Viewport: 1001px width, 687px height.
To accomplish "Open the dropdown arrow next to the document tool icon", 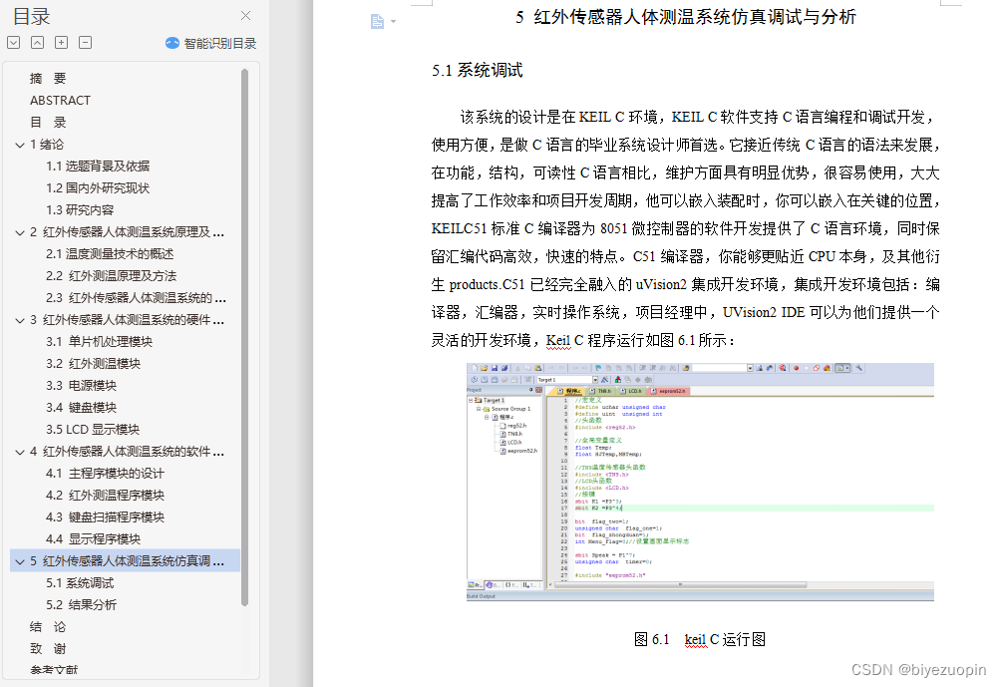I will (x=391, y=22).
